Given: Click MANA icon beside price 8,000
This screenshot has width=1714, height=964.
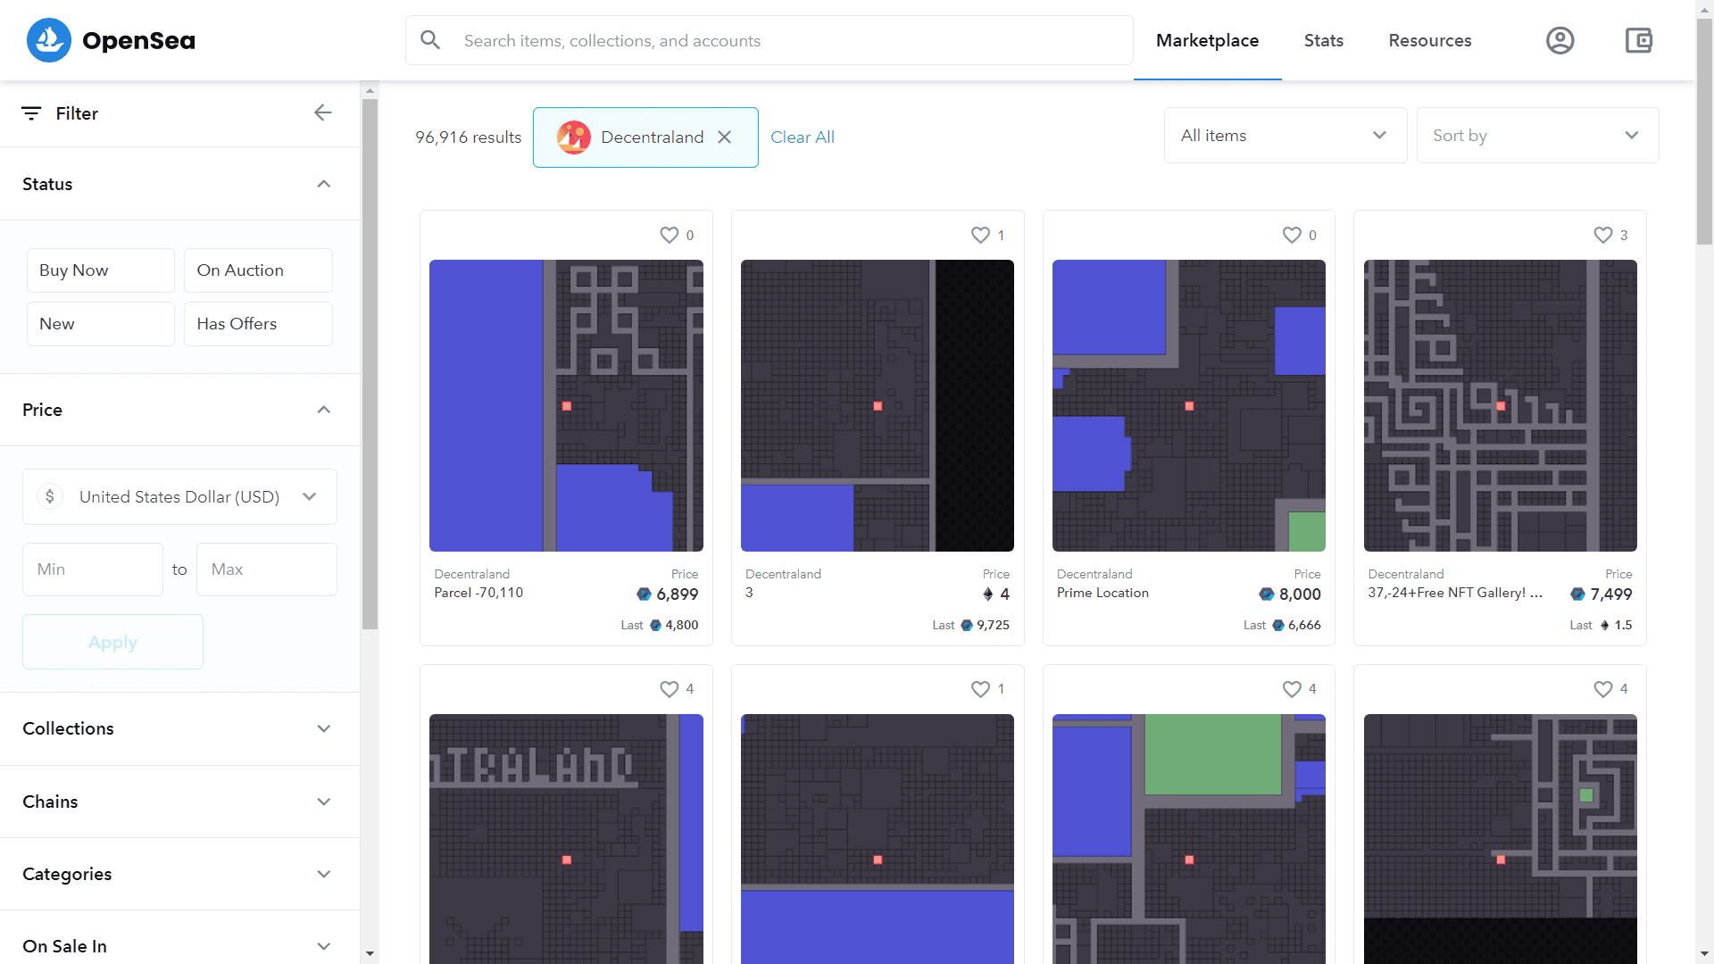Looking at the screenshot, I should pyautogui.click(x=1267, y=594).
